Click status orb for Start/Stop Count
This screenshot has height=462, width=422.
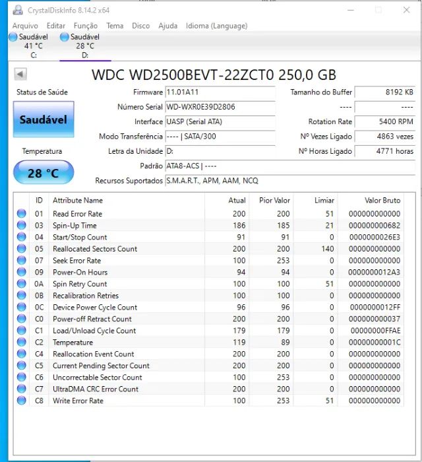click(x=22, y=237)
